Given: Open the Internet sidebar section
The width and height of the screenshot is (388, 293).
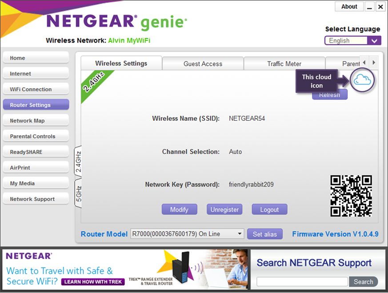Looking at the screenshot, I should (36, 73).
